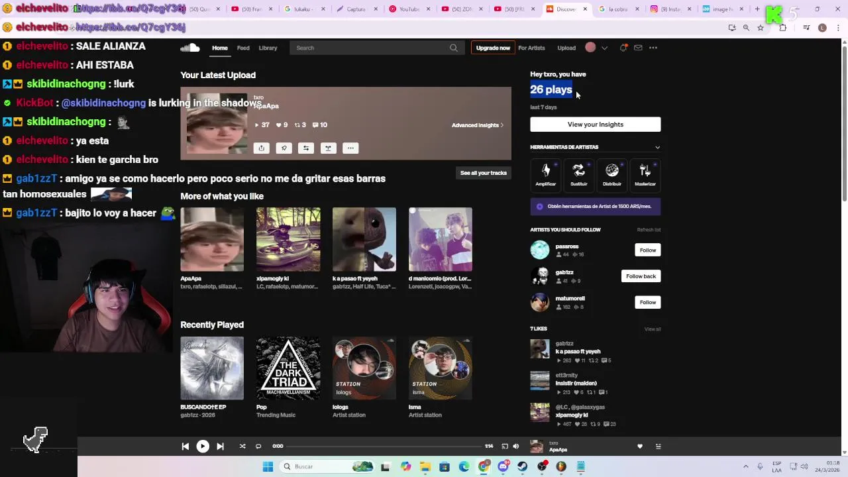Click the cast to device icon in player

point(505,447)
